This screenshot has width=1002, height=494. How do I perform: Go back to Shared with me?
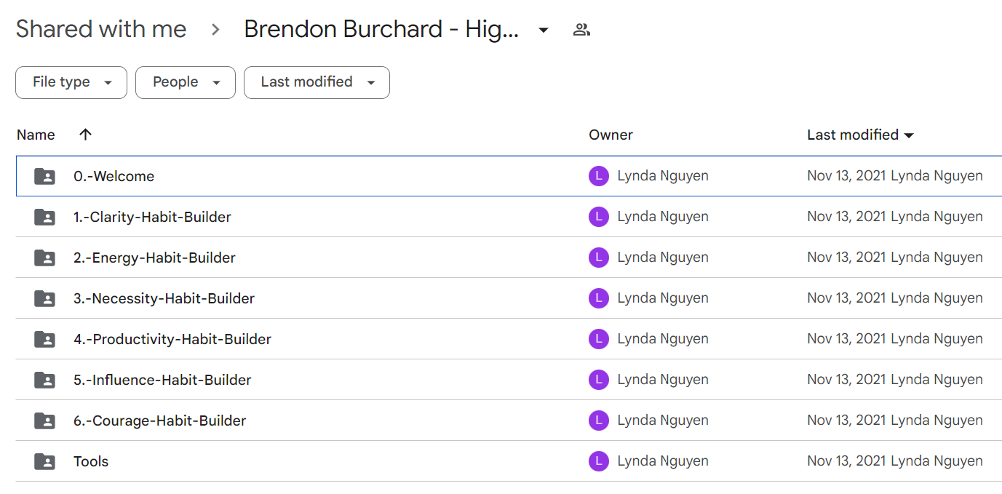[101, 29]
